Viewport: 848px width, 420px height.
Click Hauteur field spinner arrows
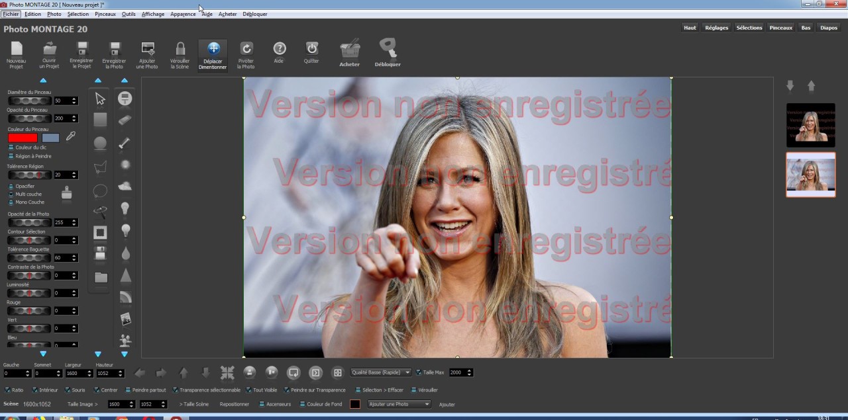click(121, 374)
